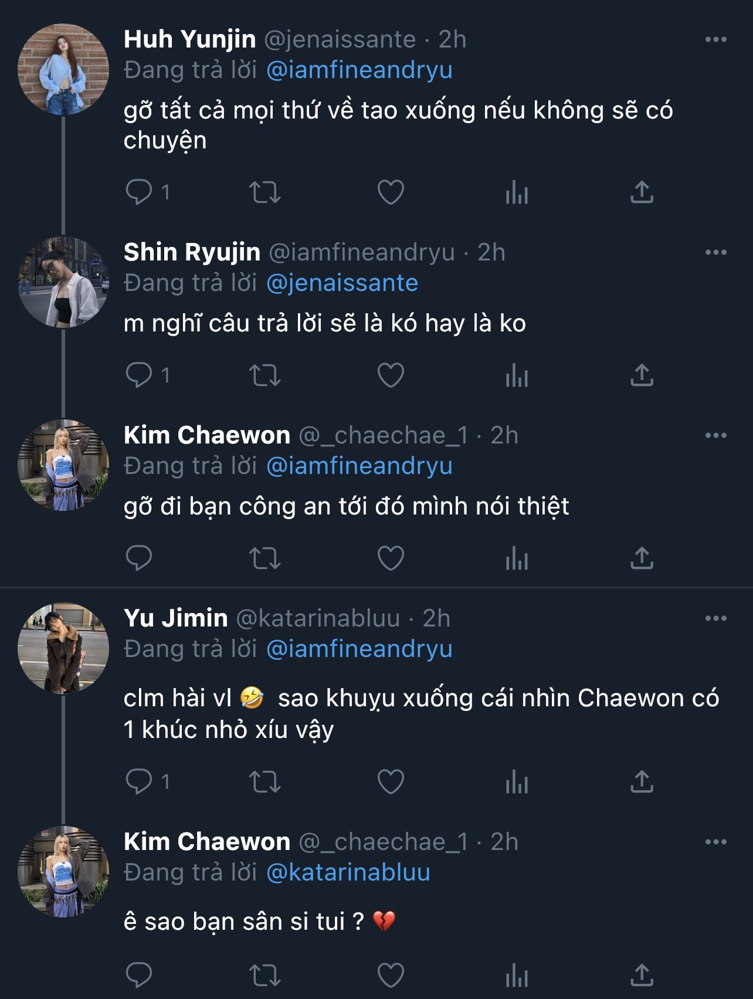This screenshot has height=999, width=753.
Task: Retweet Huh Yunjin's tweet
Action: (x=265, y=192)
